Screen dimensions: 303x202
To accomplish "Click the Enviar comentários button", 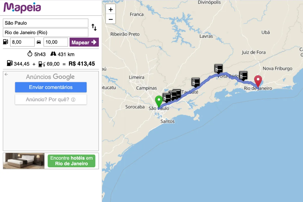I will [51, 87].
